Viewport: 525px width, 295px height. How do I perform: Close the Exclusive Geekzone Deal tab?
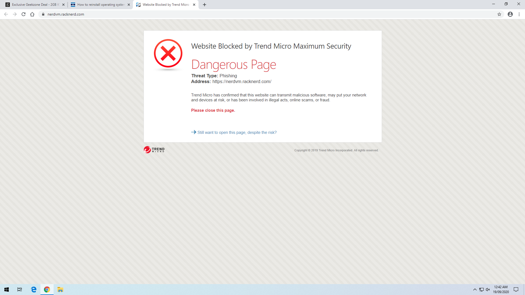point(63,5)
